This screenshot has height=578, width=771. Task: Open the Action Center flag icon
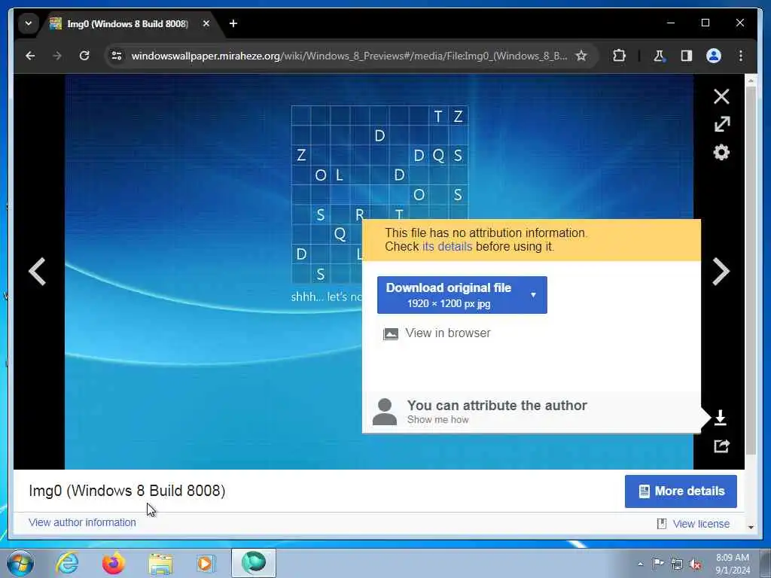tap(657, 564)
